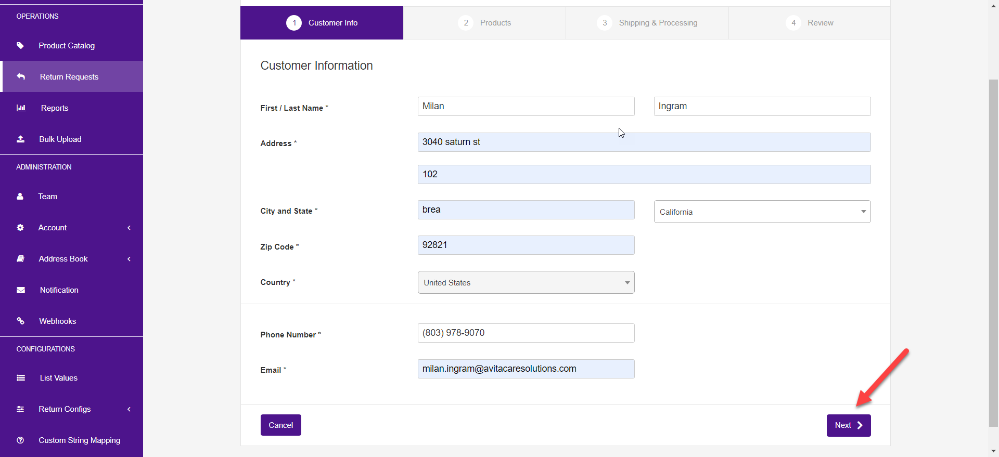Click the scrollbar down arrow
999x457 pixels.
tap(993, 451)
